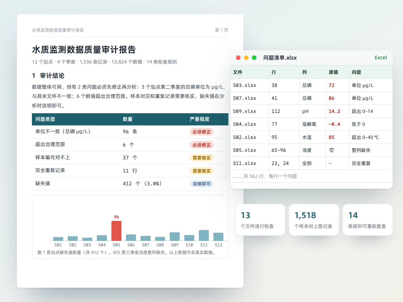Viewport: 403px width, 302px height.
Task: Click the 问题类型 header in the report table
Action: [x=45, y=119]
